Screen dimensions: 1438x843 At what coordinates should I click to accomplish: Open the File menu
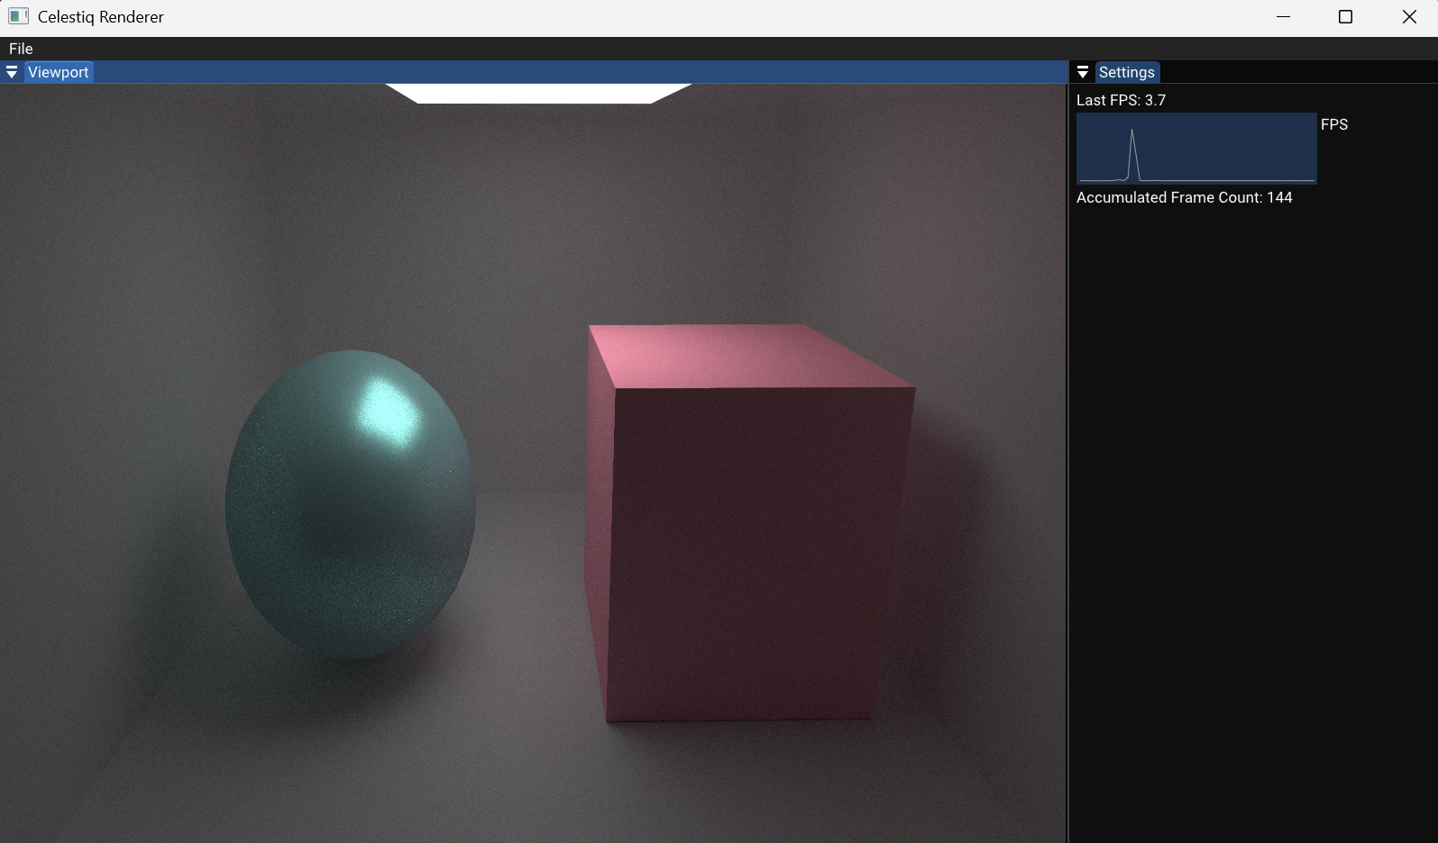[21, 49]
